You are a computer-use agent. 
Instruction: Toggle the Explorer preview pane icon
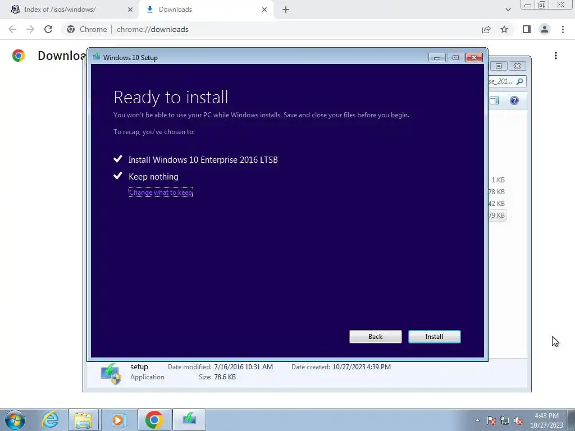tap(494, 100)
